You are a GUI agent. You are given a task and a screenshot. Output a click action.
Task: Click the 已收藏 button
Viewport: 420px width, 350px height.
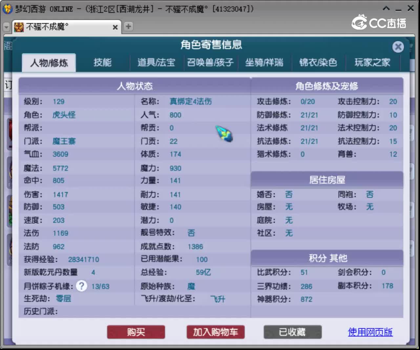[292, 332]
